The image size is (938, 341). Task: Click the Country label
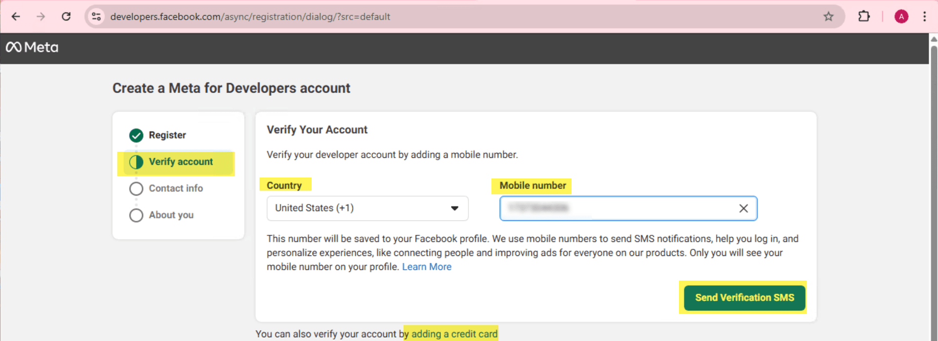click(x=284, y=185)
